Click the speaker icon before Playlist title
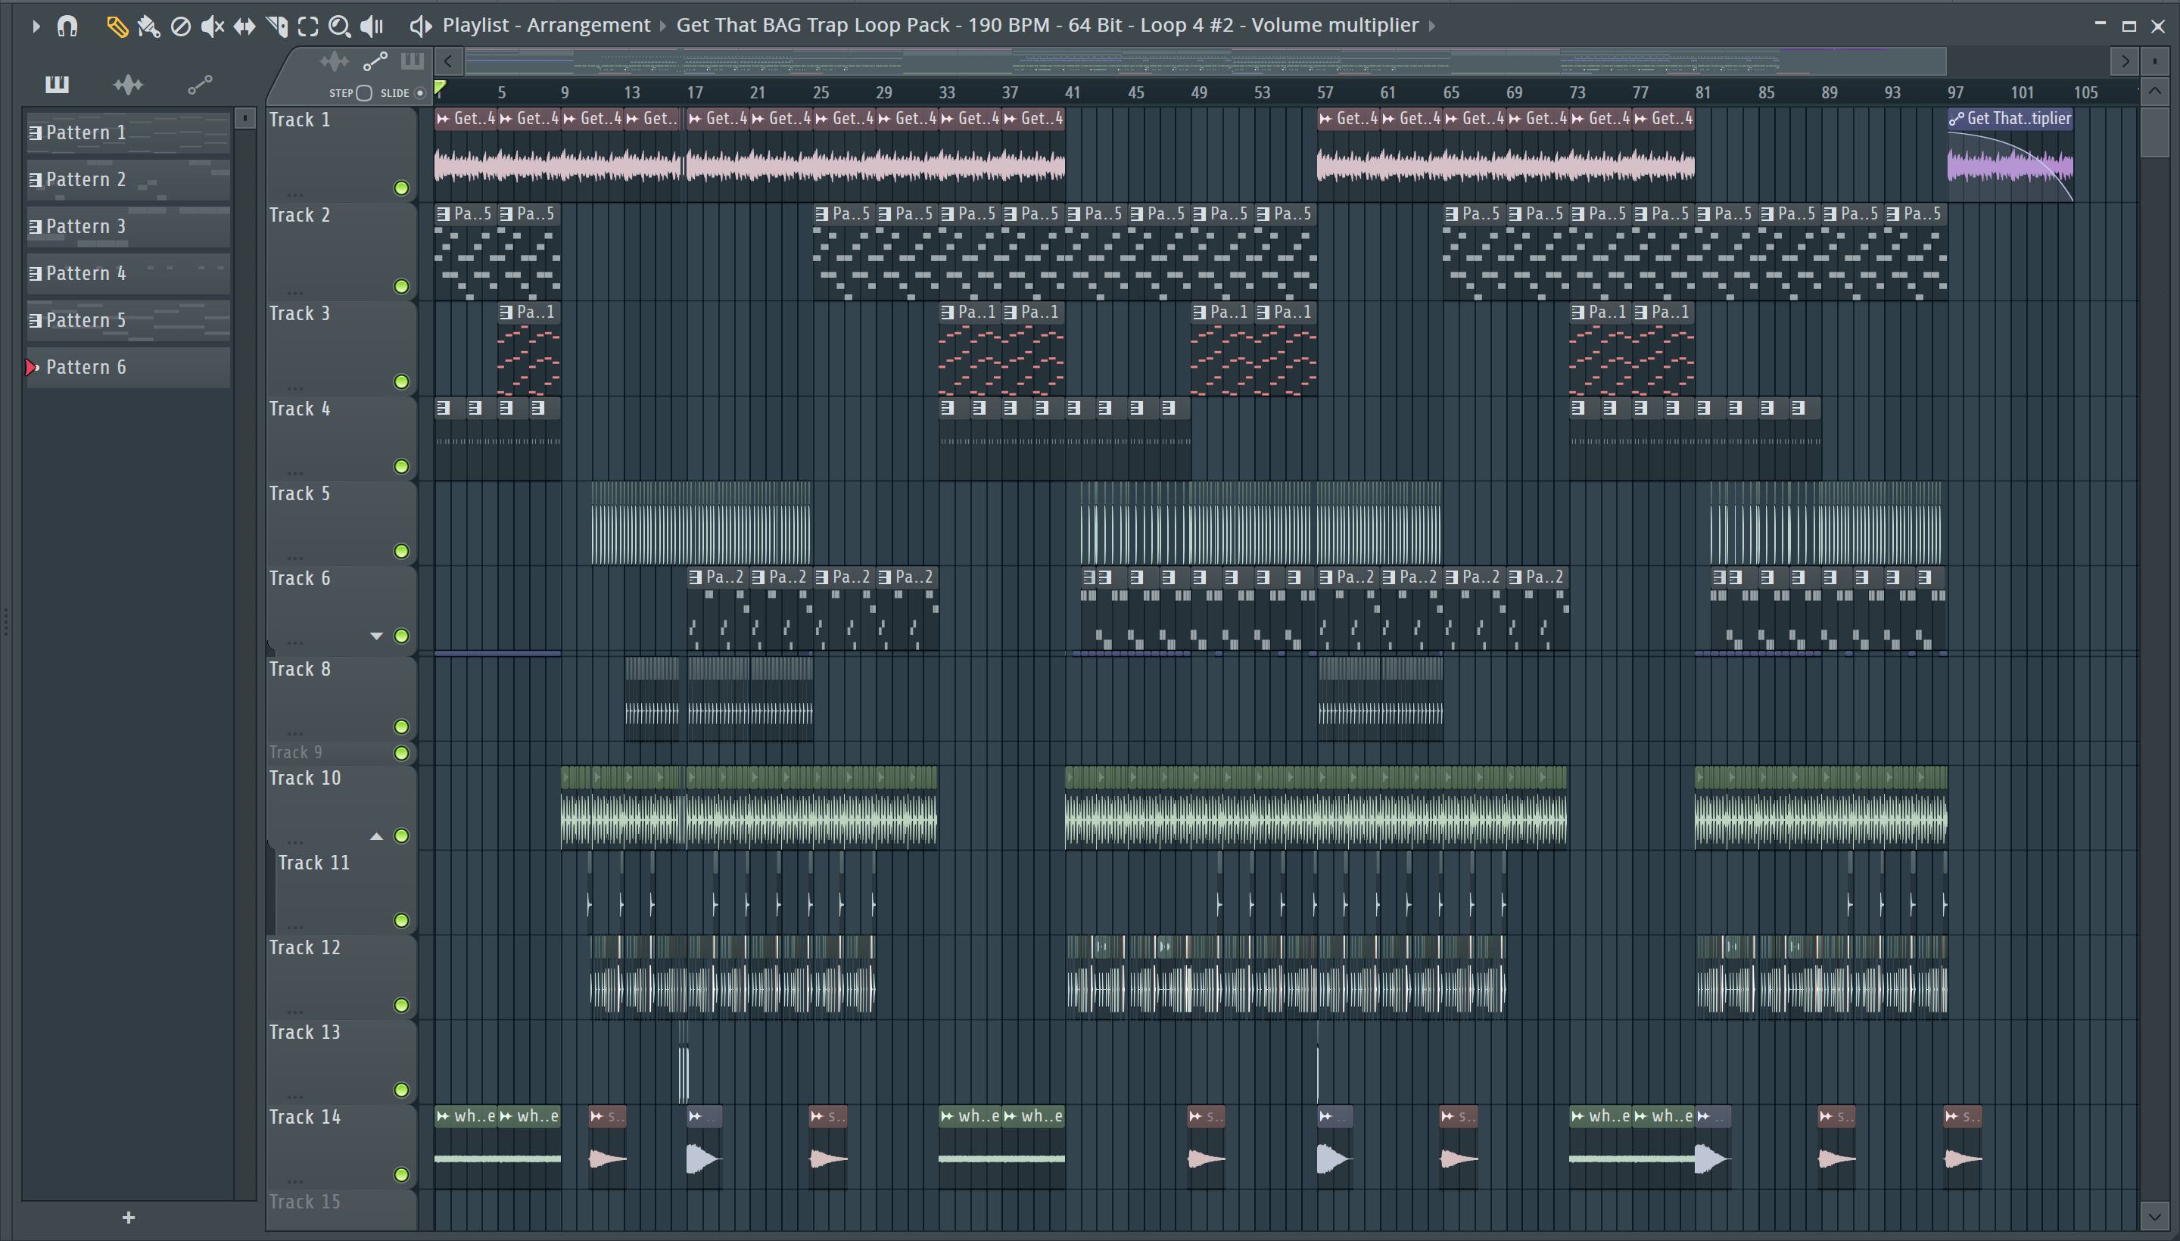The height and width of the screenshot is (1241, 2180). (x=419, y=26)
